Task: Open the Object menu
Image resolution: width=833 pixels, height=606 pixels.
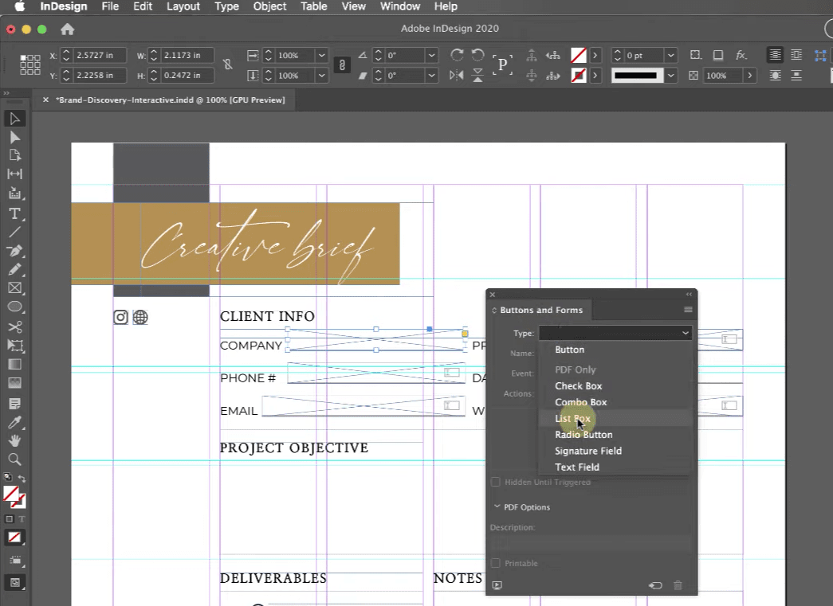Action: coord(269,6)
